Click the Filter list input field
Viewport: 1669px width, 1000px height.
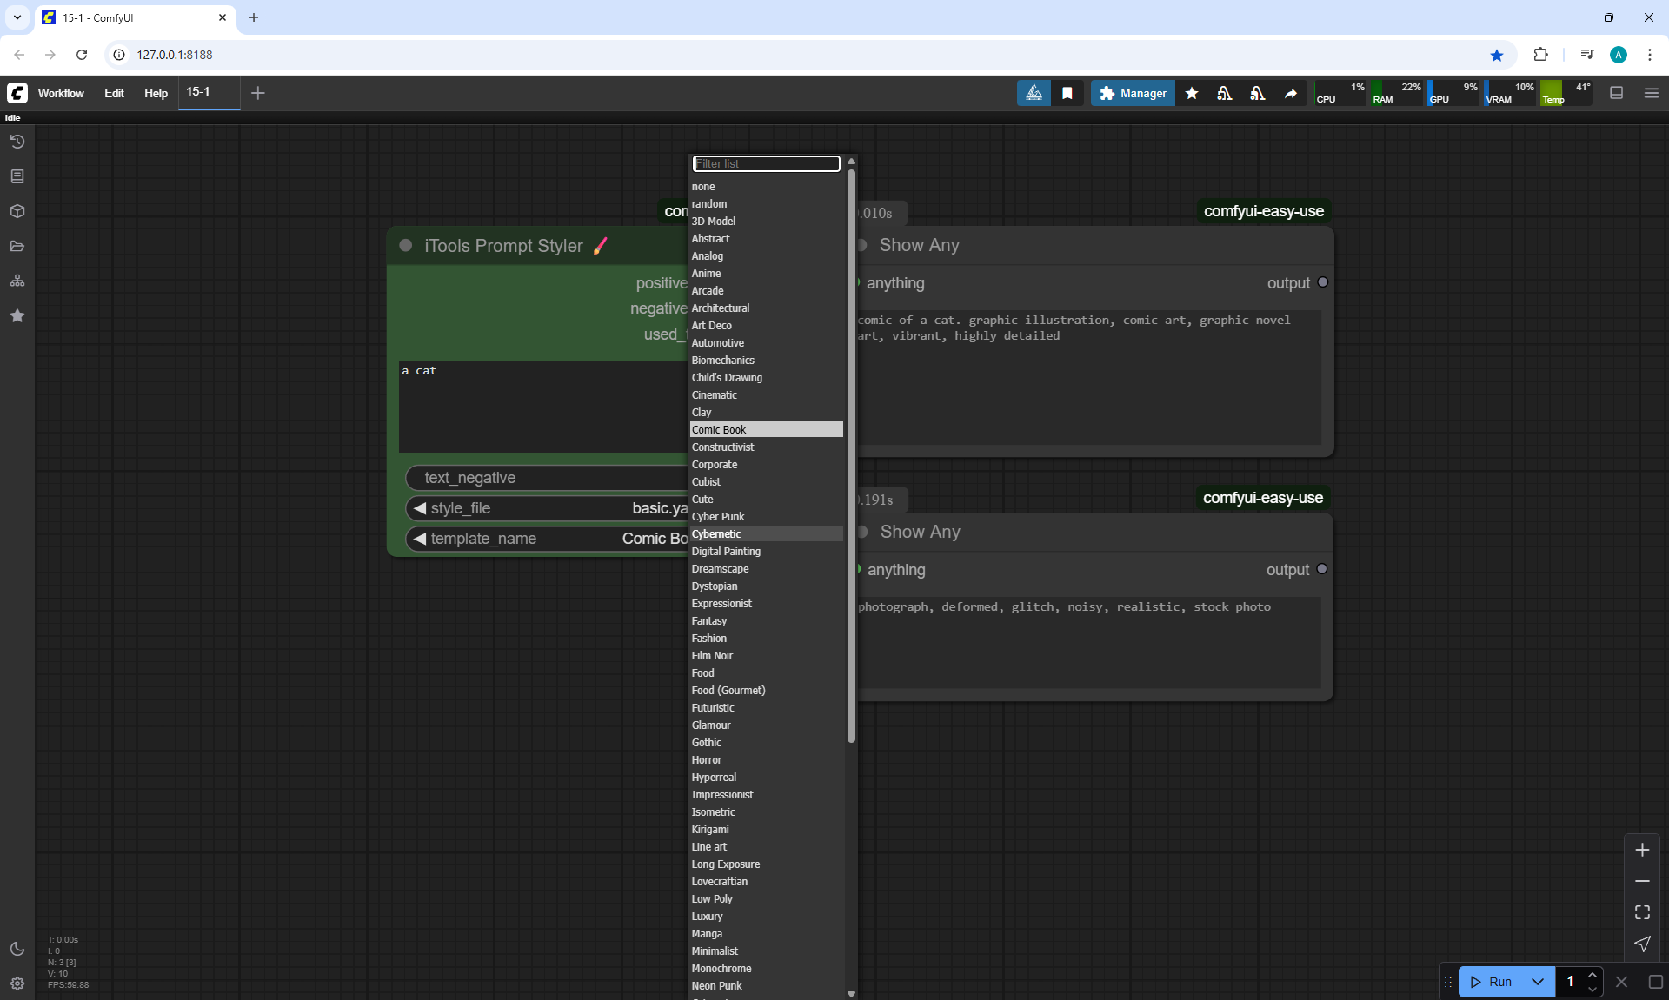[766, 163]
